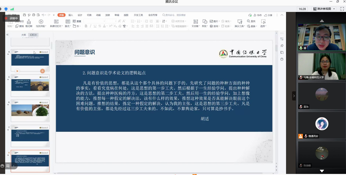
Task: Click the 分享 (Share) button
Action: 268,15
